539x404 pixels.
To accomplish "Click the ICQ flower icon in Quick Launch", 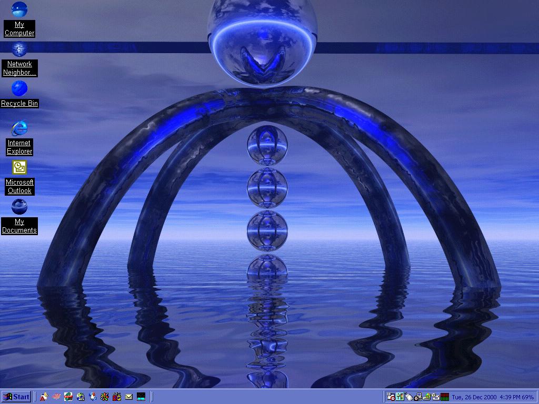I will tap(105, 397).
